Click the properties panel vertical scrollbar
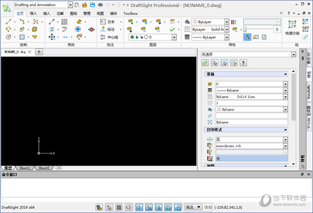The height and width of the screenshot is (213, 313). (x=293, y=97)
